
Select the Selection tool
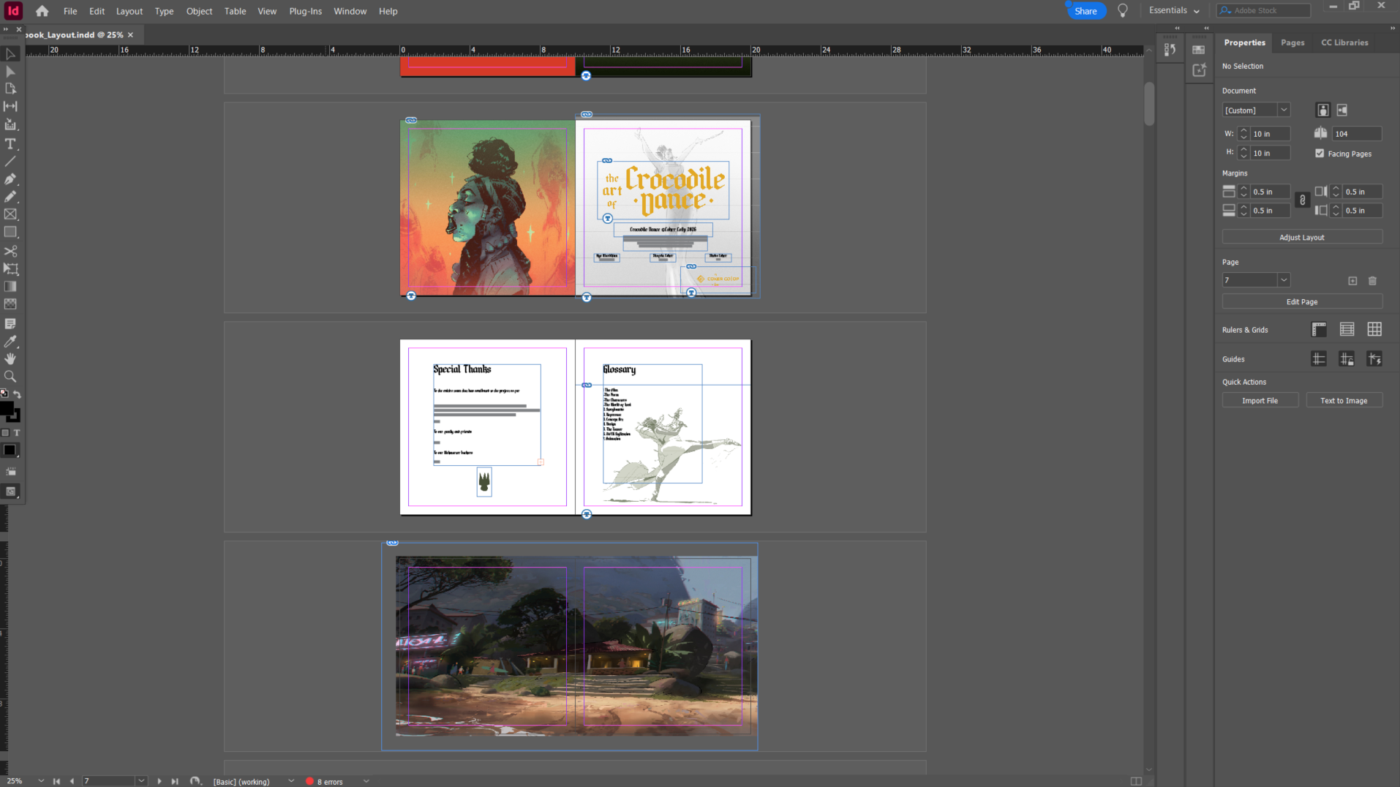pyautogui.click(x=10, y=53)
